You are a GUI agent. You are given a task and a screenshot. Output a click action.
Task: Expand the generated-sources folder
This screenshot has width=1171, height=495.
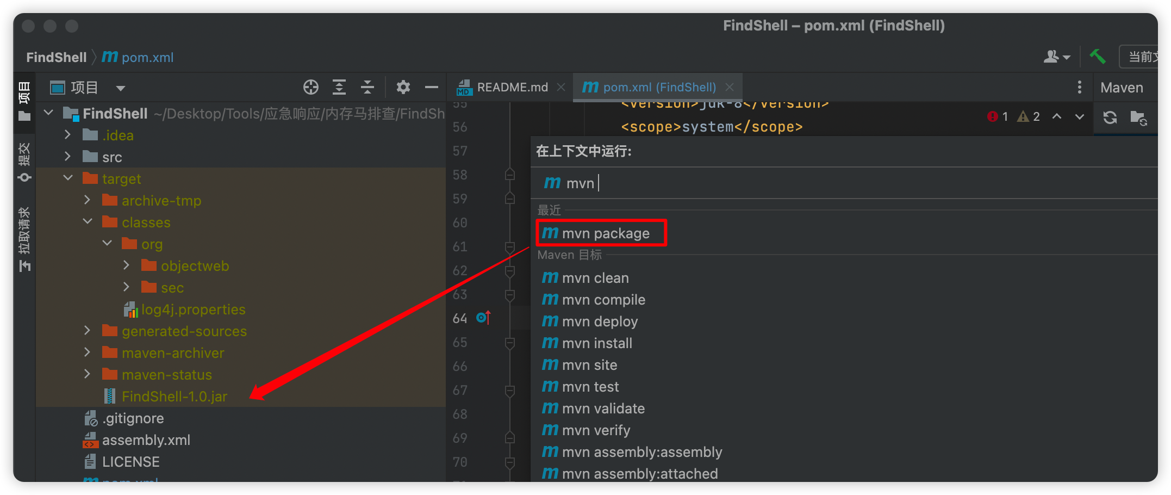click(87, 331)
